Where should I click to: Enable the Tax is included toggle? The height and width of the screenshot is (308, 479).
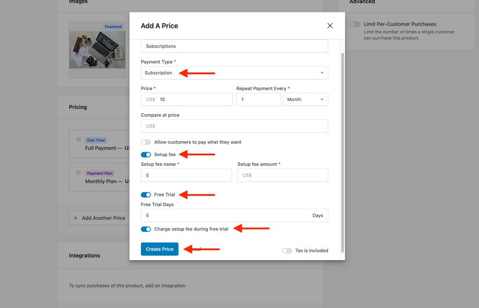coord(287,251)
